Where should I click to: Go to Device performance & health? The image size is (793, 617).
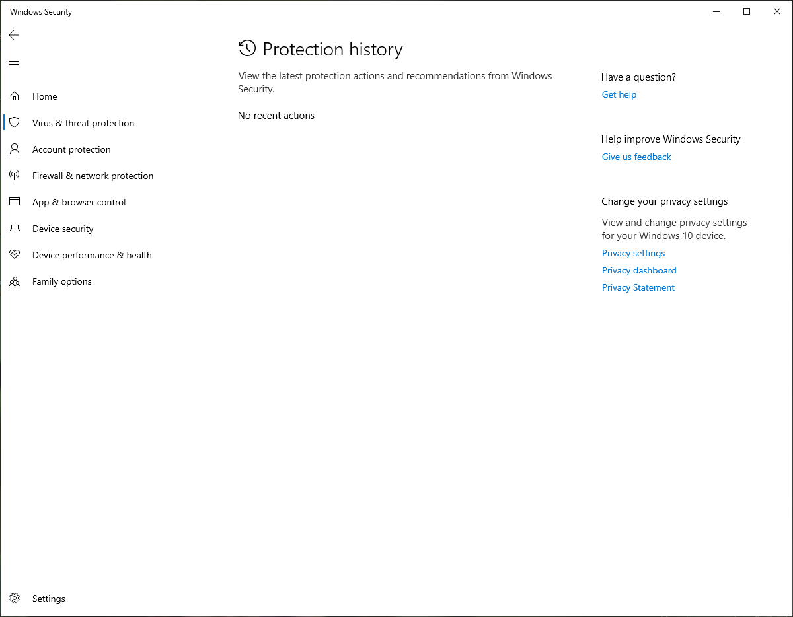pos(92,255)
